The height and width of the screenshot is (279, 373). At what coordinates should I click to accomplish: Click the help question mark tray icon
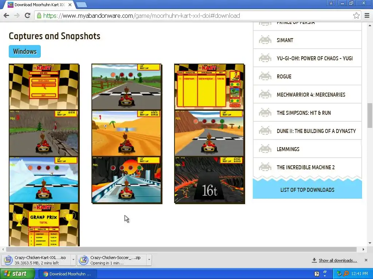coord(317,274)
